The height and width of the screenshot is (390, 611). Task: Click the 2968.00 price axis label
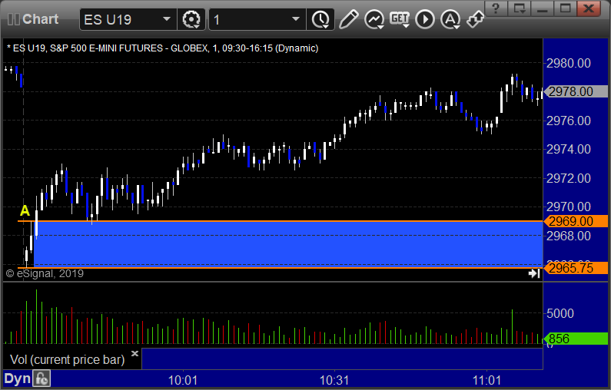(569, 236)
